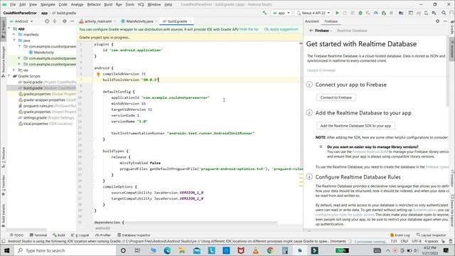Open the app run configuration dropdown
Screen dimensions: 455x256
coord(282,13)
